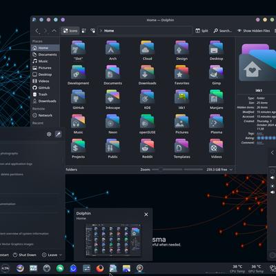
Task: Click the GPU Temp readout in panel
Action: (x=256, y=268)
